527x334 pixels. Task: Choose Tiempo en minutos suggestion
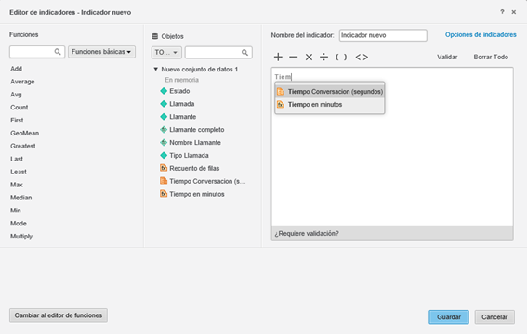click(x=330, y=105)
